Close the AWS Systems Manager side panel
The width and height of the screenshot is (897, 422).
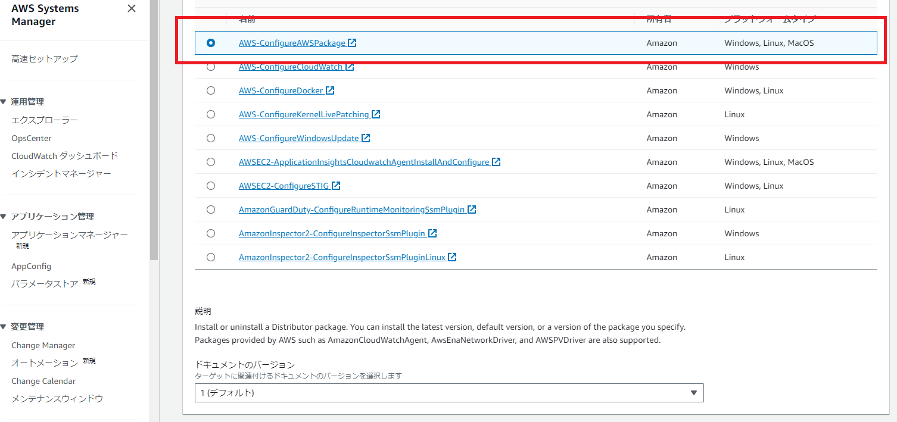coord(132,8)
